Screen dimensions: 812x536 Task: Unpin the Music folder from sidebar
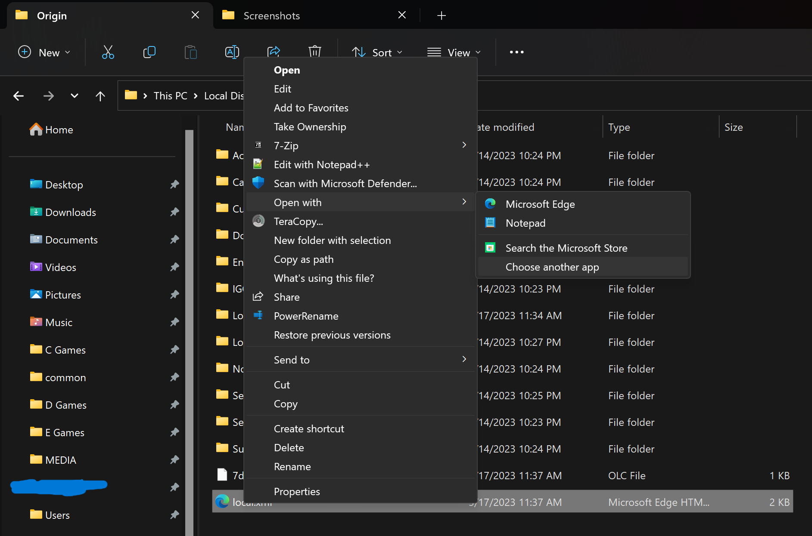coord(174,322)
